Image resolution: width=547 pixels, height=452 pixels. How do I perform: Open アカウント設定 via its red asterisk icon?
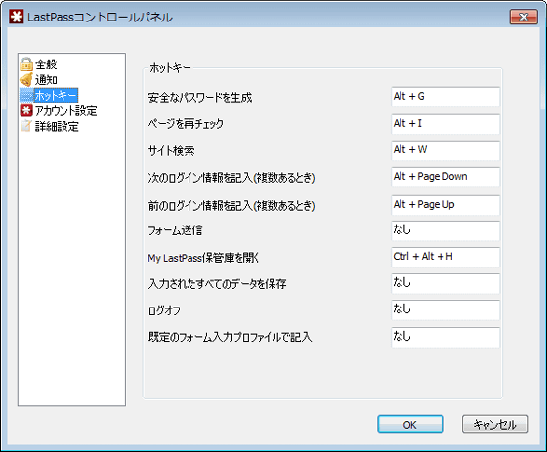click(x=26, y=110)
